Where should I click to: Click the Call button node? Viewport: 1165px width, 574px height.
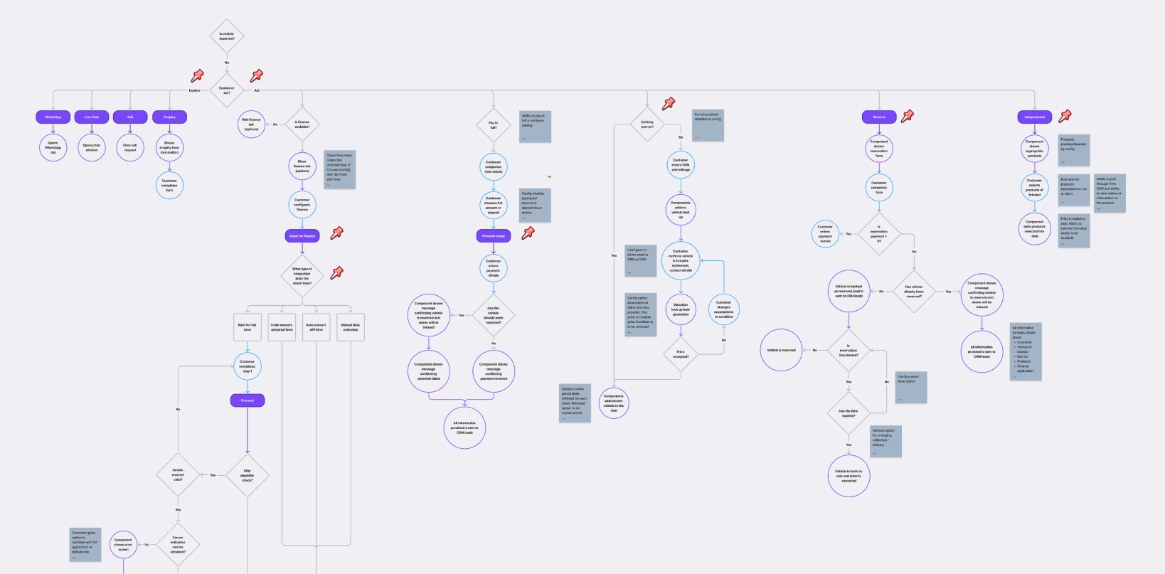tap(130, 117)
